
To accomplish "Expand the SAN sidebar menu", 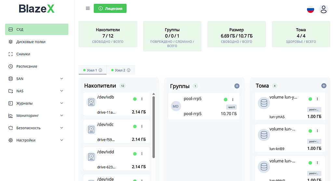I will pyautogui.click(x=61, y=79).
